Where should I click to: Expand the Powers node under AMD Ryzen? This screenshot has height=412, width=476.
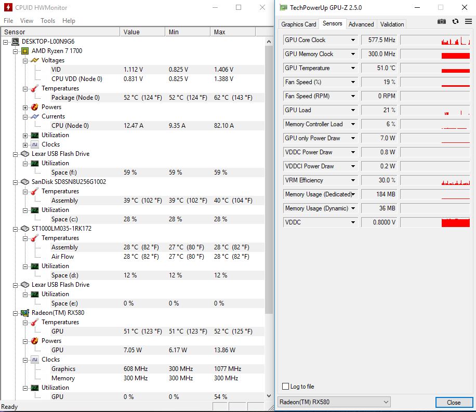25,108
